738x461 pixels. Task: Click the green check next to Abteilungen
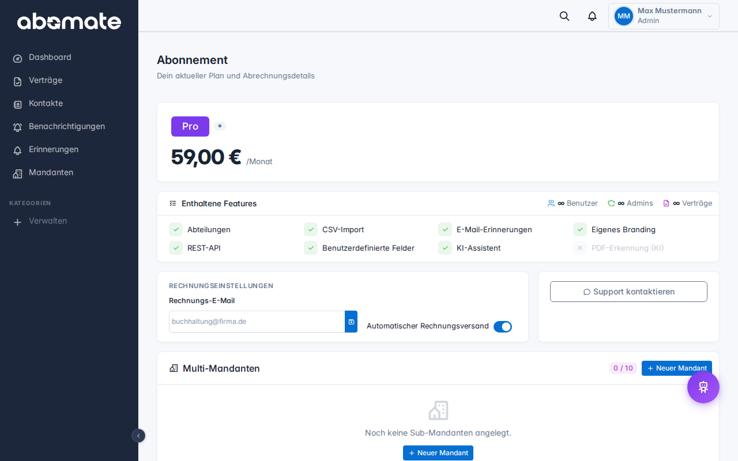pos(176,229)
